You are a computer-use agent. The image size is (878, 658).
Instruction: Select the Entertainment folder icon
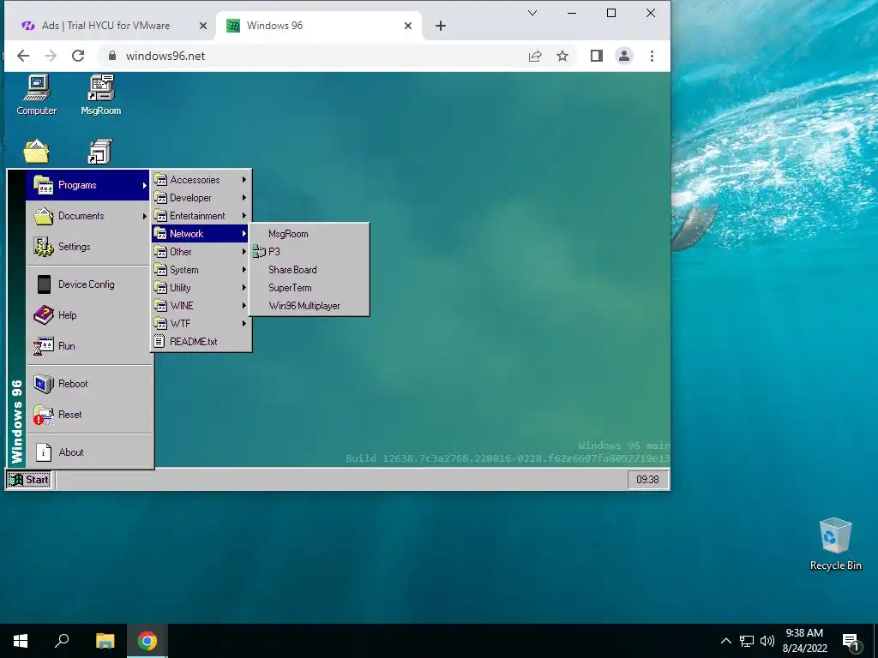[x=160, y=215]
